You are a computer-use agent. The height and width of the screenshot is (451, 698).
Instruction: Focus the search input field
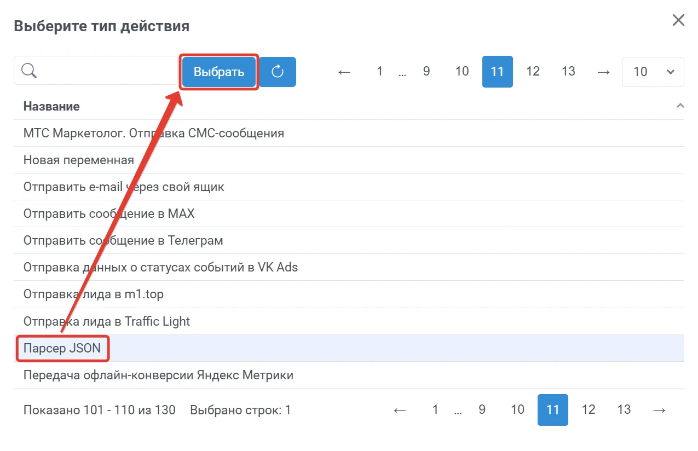pos(96,71)
